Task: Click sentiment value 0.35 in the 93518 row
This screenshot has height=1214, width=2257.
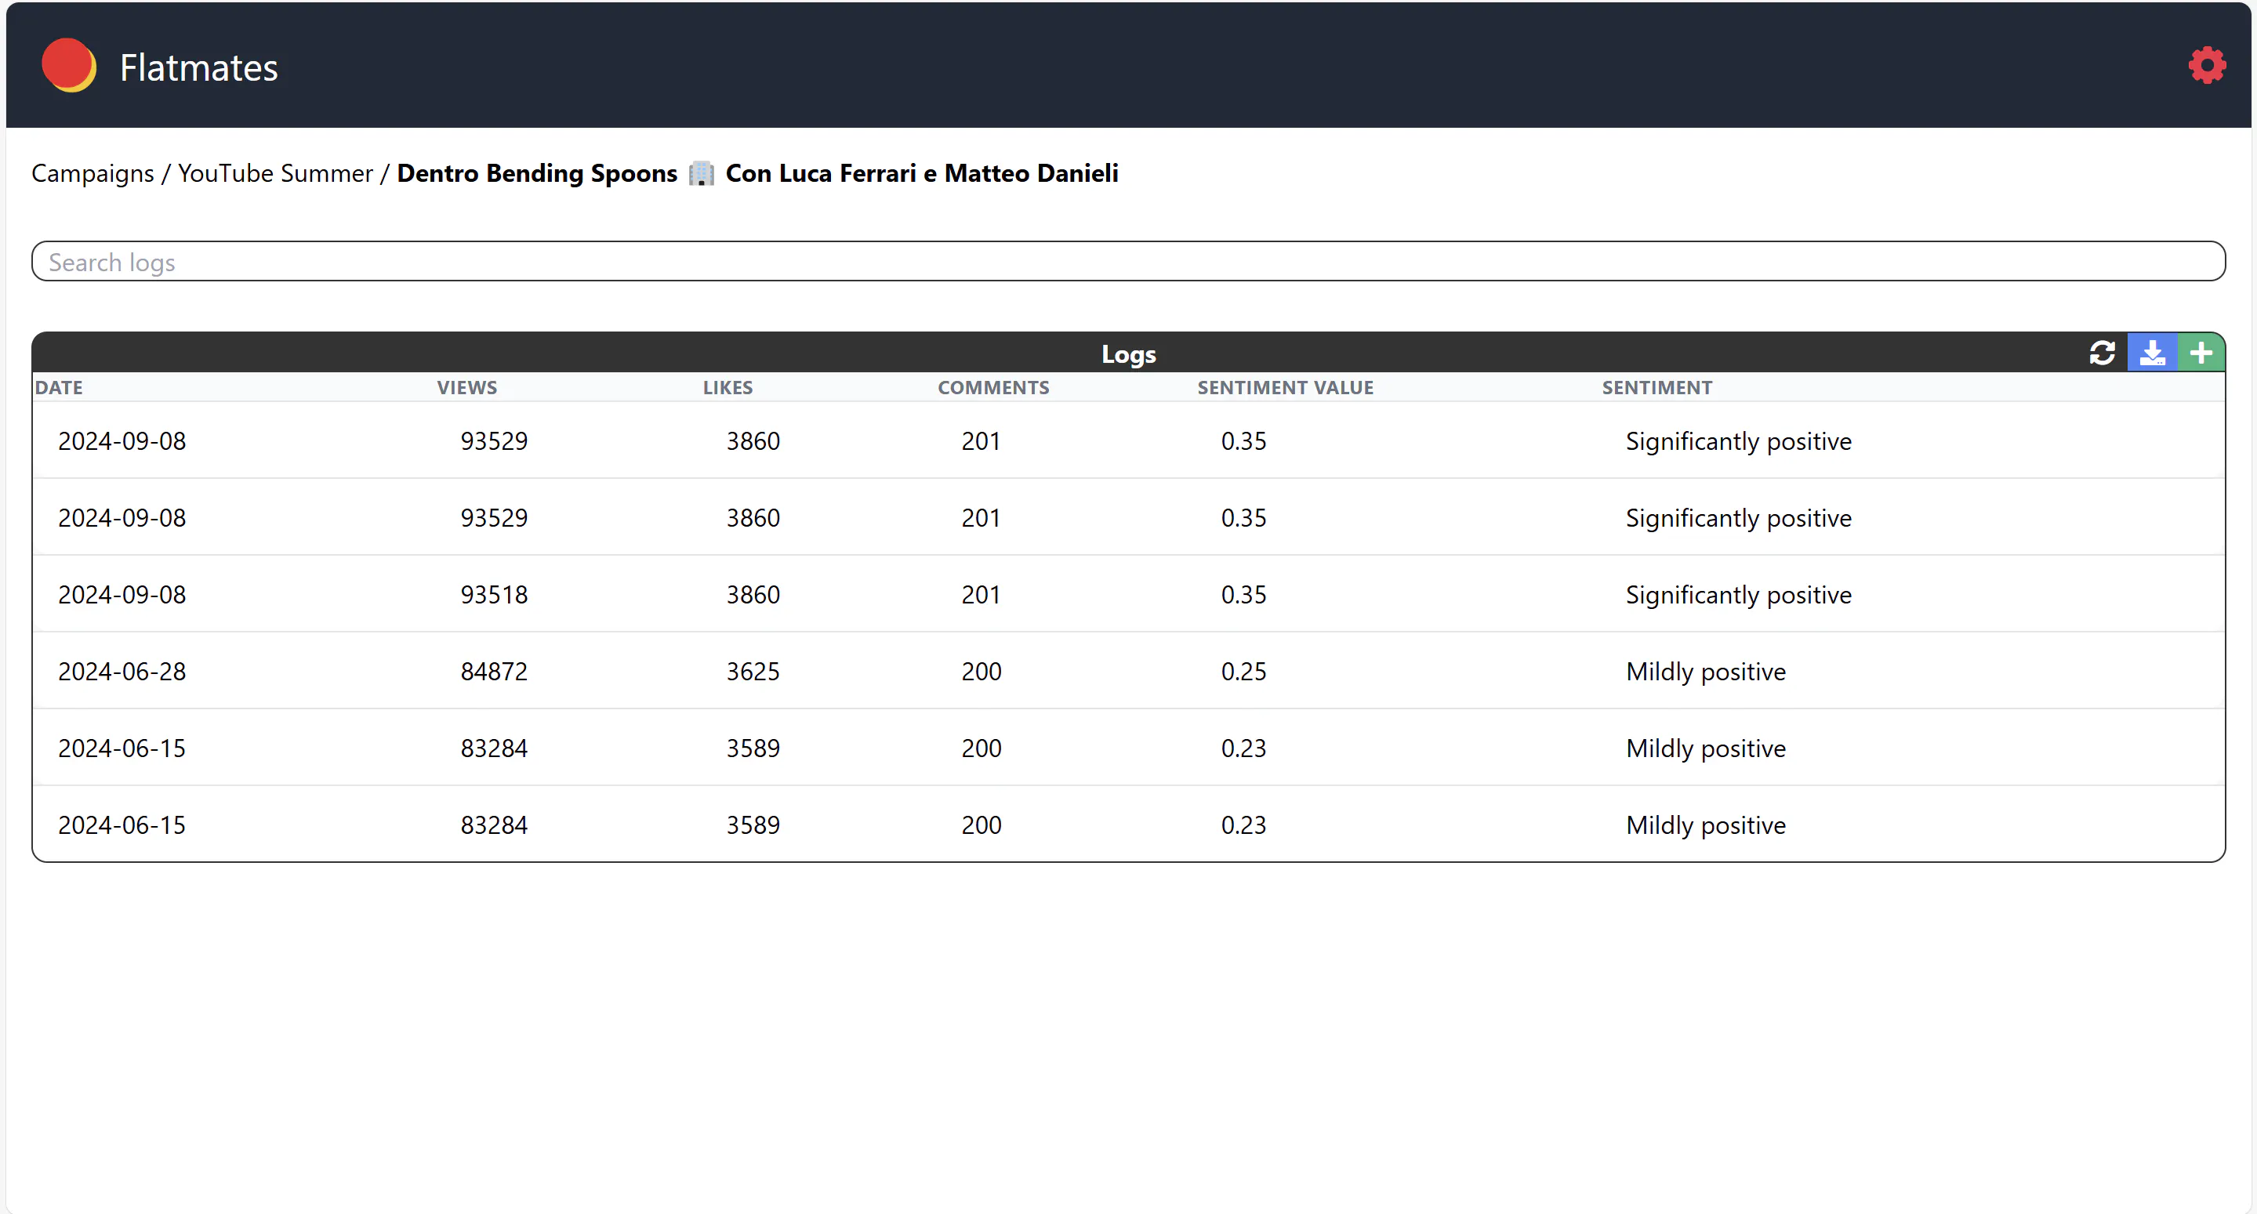Action: (x=1243, y=595)
